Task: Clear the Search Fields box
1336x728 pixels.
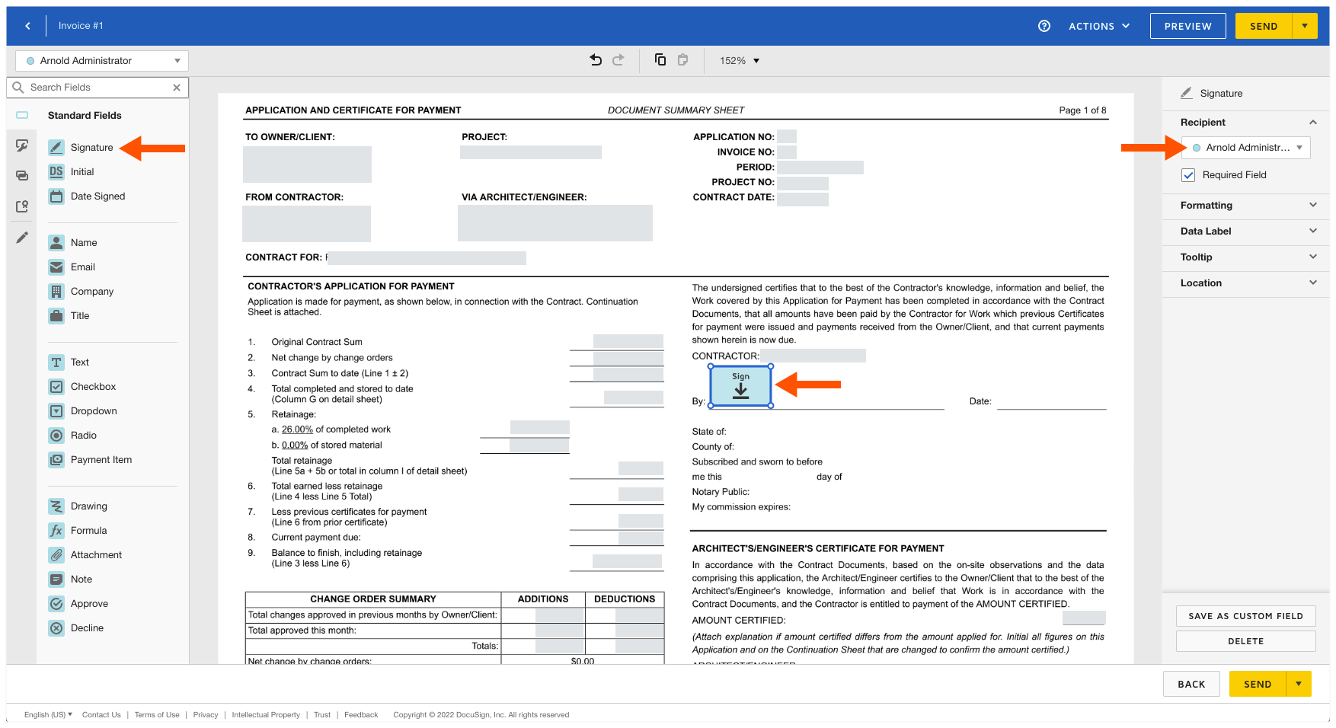Action: pos(177,88)
